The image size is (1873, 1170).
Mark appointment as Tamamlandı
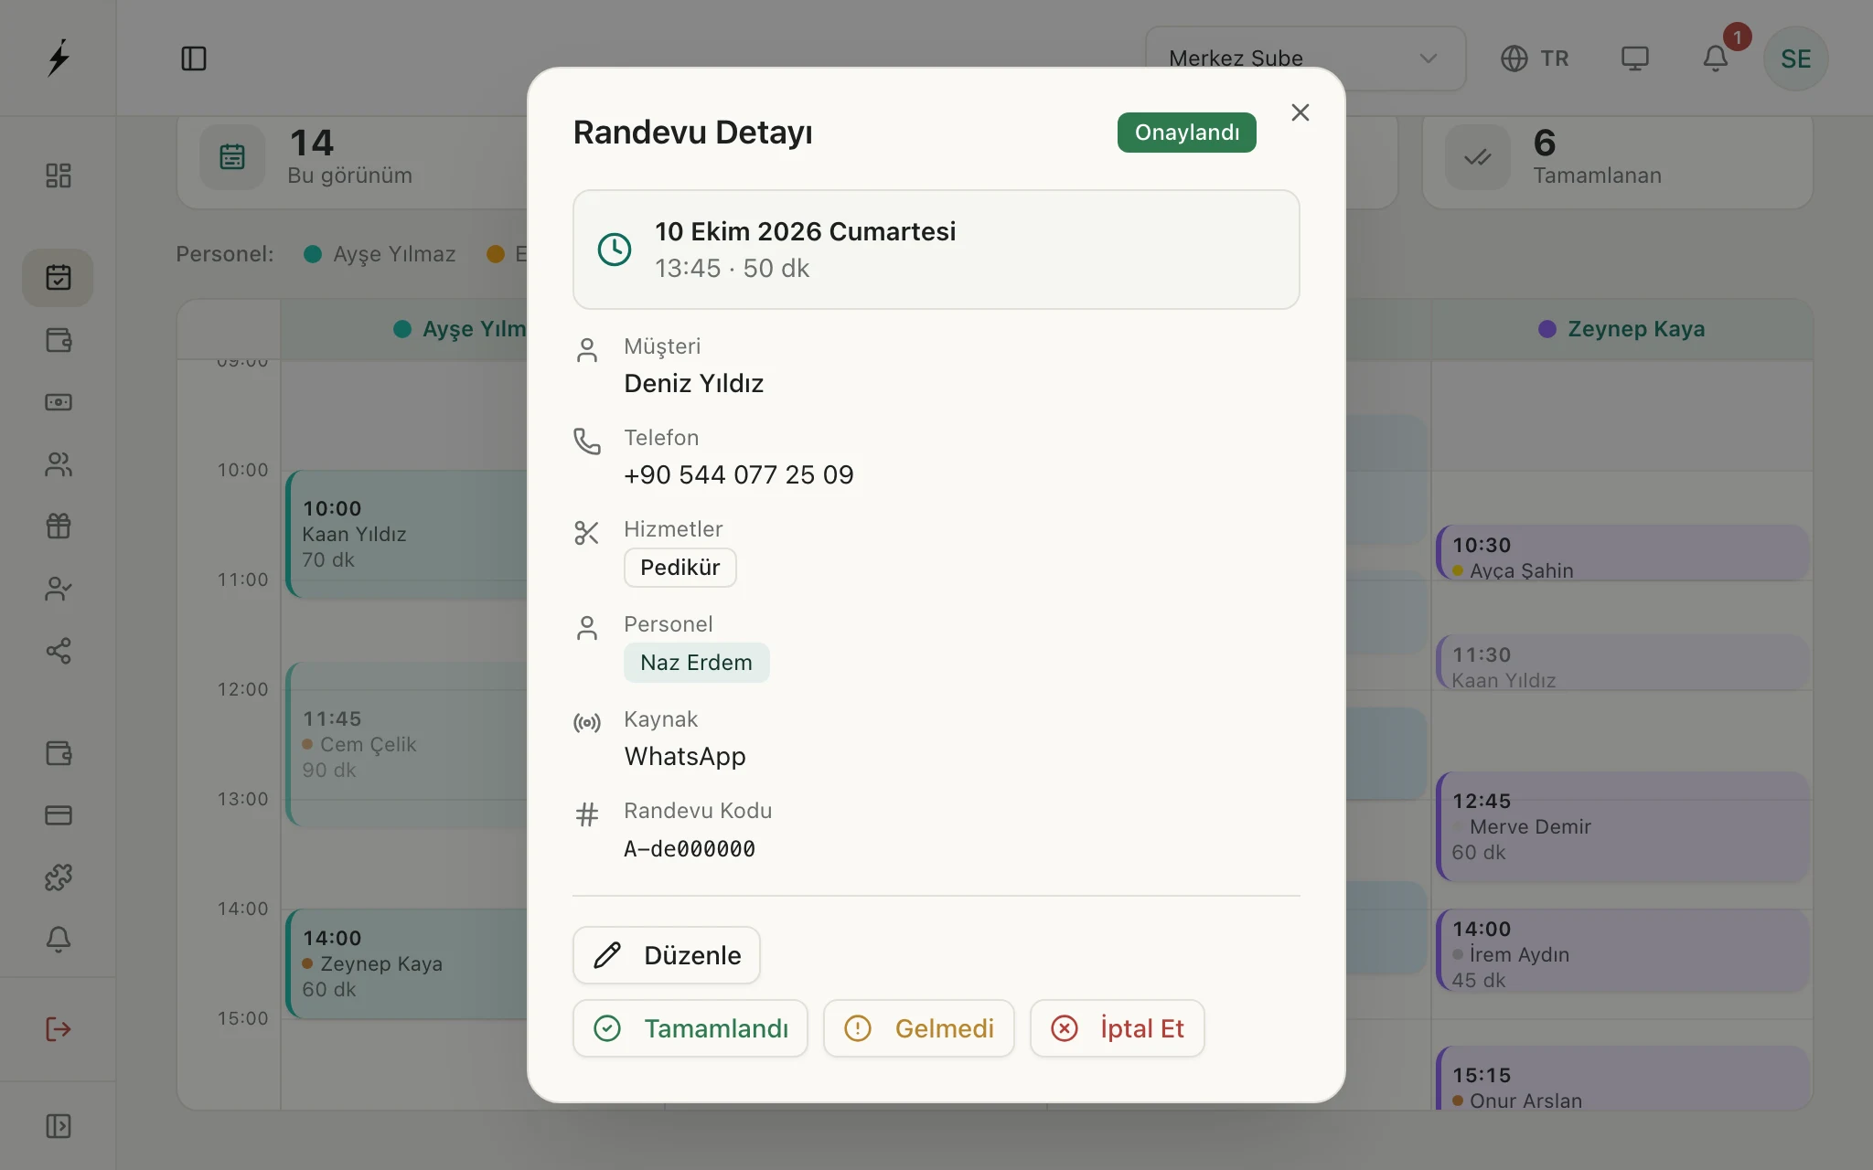[690, 1028]
